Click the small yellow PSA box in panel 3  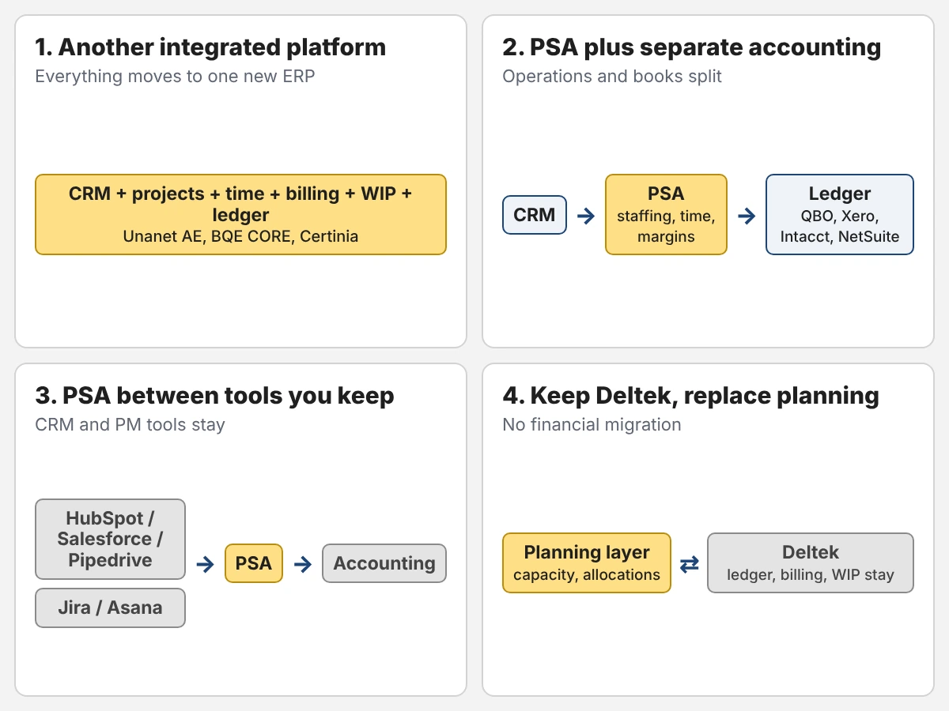point(254,563)
